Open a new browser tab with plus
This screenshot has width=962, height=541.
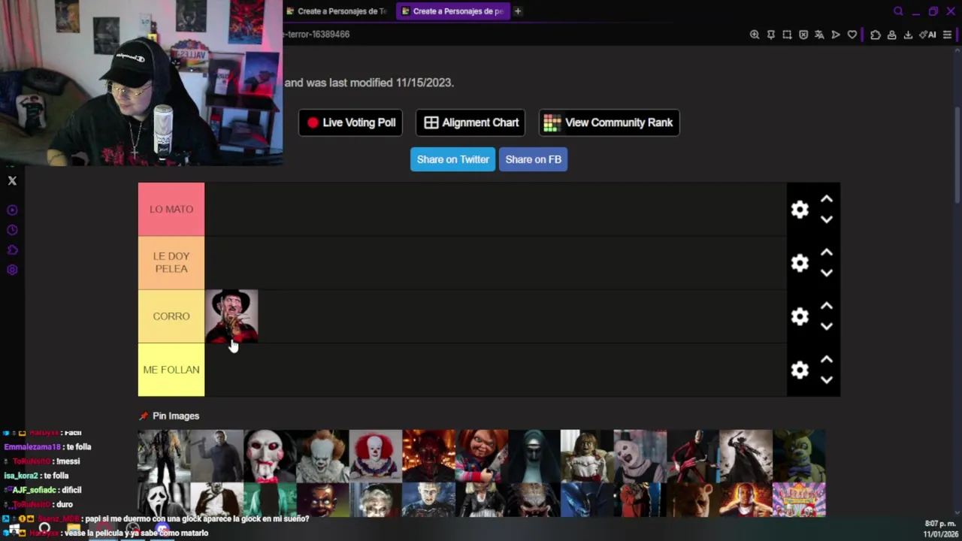pyautogui.click(x=517, y=11)
